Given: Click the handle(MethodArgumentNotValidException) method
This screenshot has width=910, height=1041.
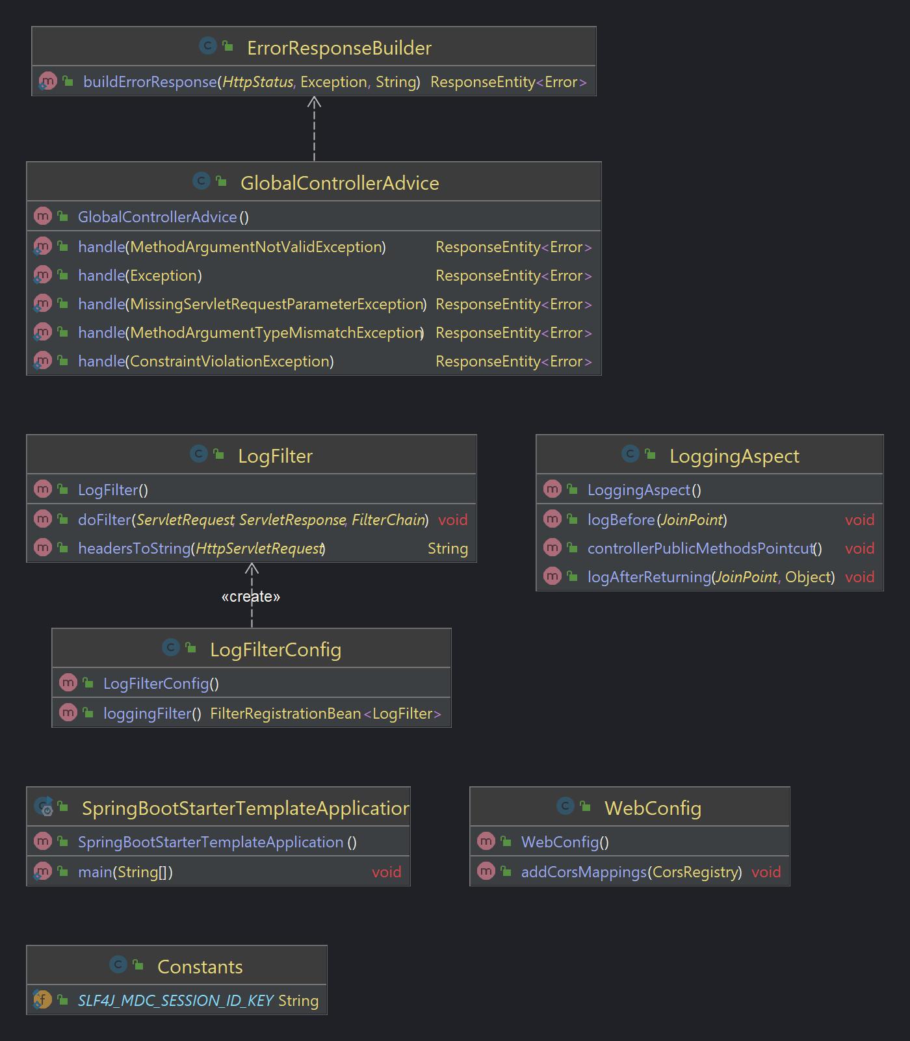Looking at the screenshot, I should [x=232, y=247].
